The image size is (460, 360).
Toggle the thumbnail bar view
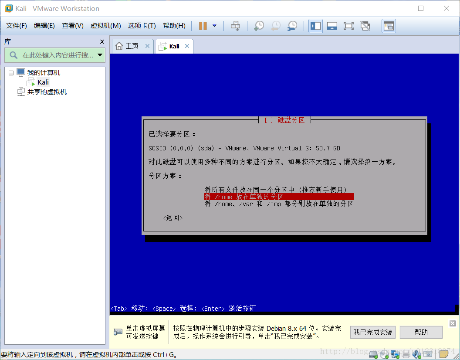[332, 26]
